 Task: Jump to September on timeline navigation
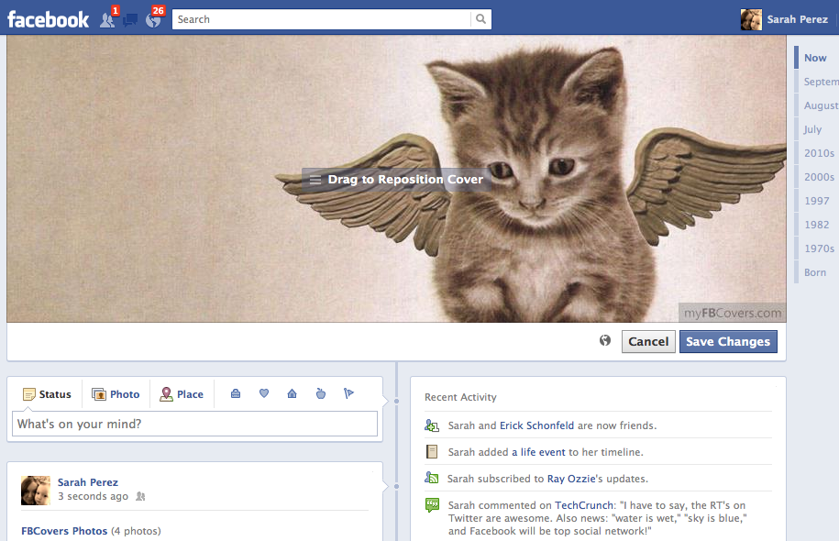point(822,82)
